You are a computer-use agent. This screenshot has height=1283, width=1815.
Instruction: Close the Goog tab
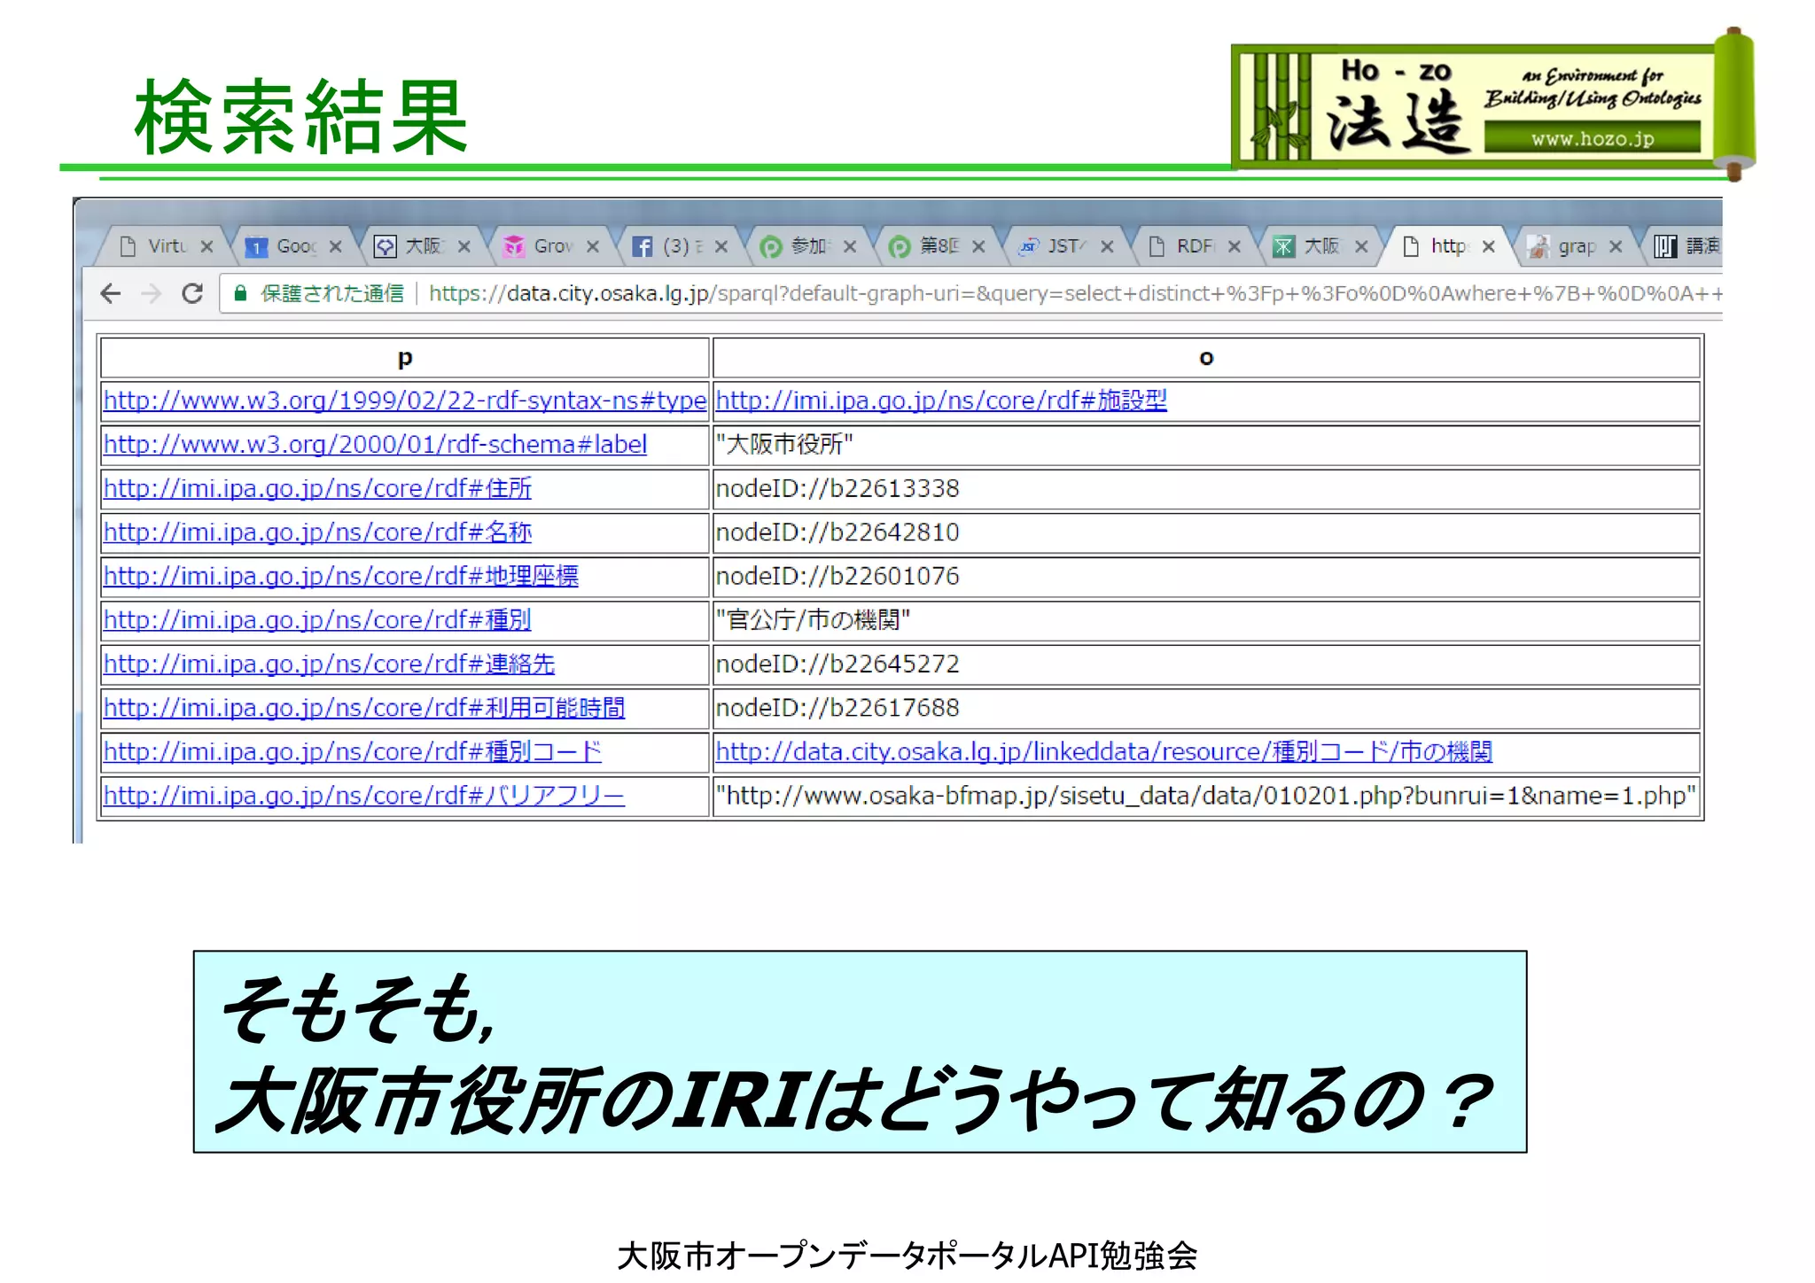(335, 246)
